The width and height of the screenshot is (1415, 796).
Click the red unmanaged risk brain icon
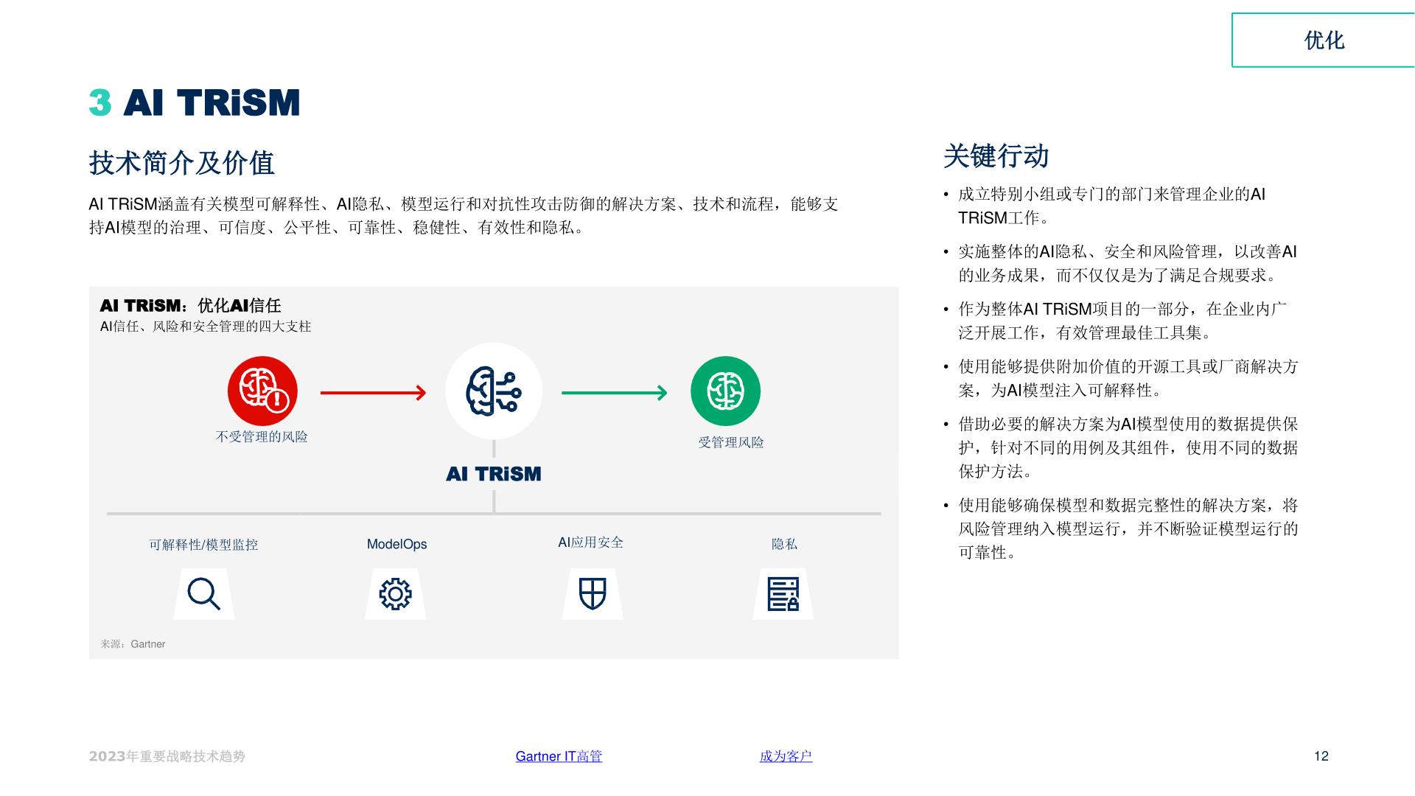coord(262,391)
